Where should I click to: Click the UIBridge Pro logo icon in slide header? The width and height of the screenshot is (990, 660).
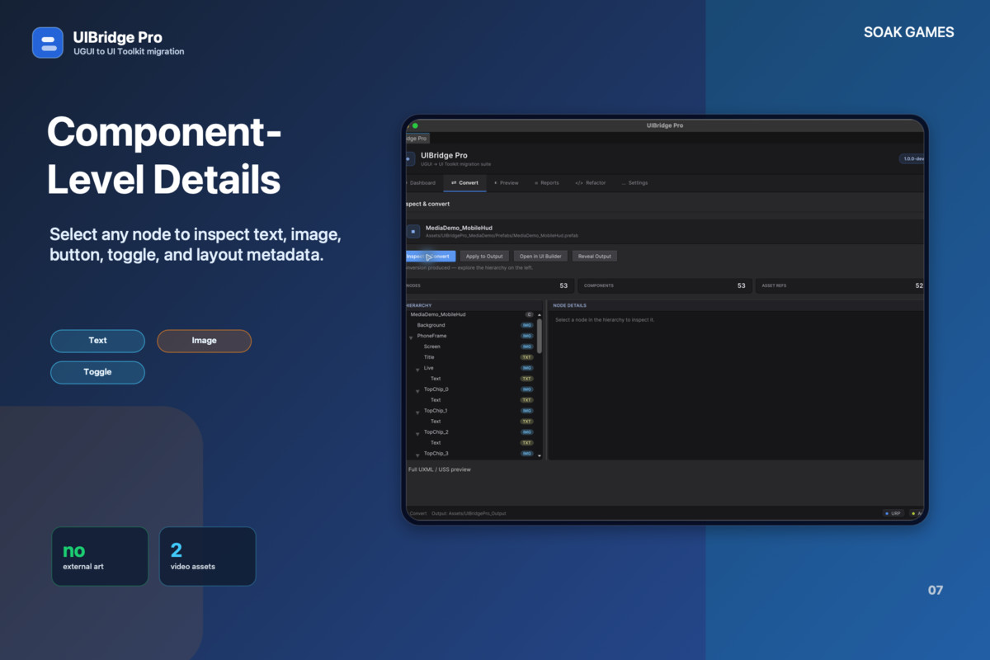tap(48, 43)
